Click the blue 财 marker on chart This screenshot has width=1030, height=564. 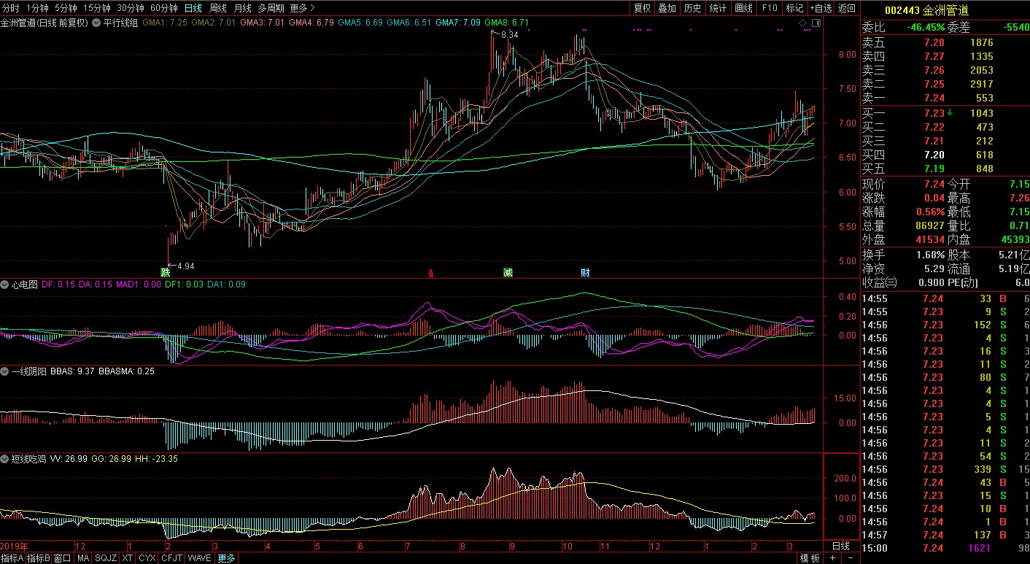pos(585,272)
